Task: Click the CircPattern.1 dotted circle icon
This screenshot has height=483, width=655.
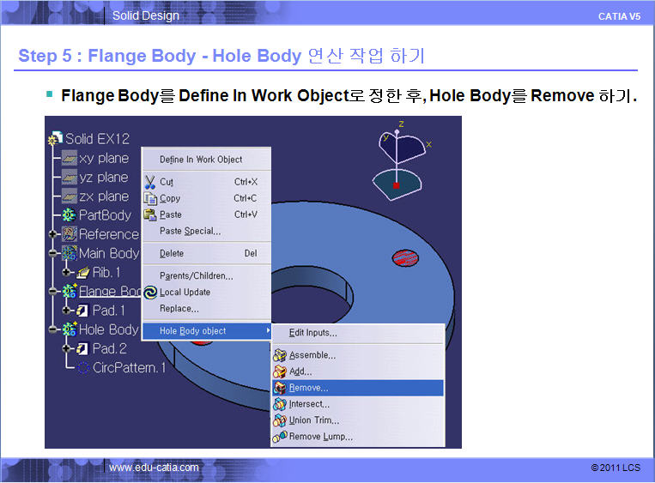Action: (x=83, y=367)
